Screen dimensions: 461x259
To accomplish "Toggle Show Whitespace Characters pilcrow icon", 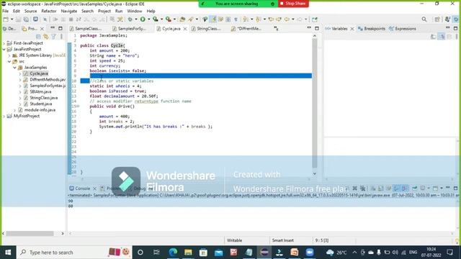I will (x=236, y=19).
